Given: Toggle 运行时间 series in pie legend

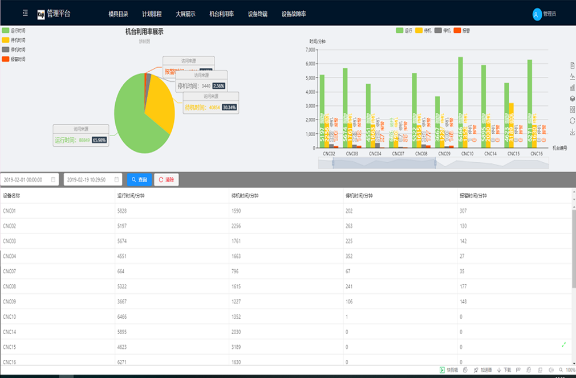Looking at the screenshot, I should click(14, 30).
